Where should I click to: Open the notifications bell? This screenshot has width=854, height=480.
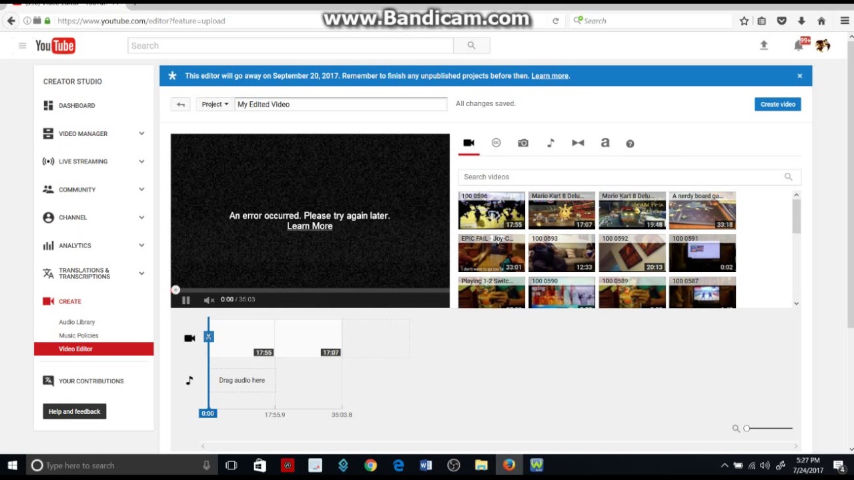click(799, 45)
